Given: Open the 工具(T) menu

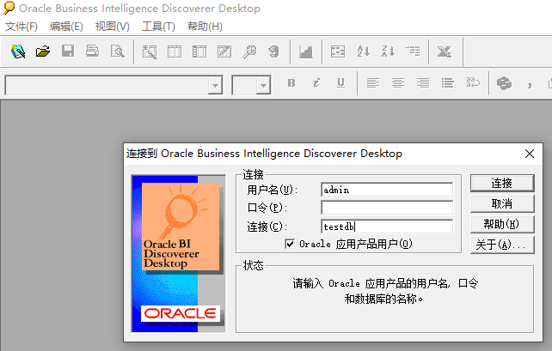Looking at the screenshot, I should [158, 27].
